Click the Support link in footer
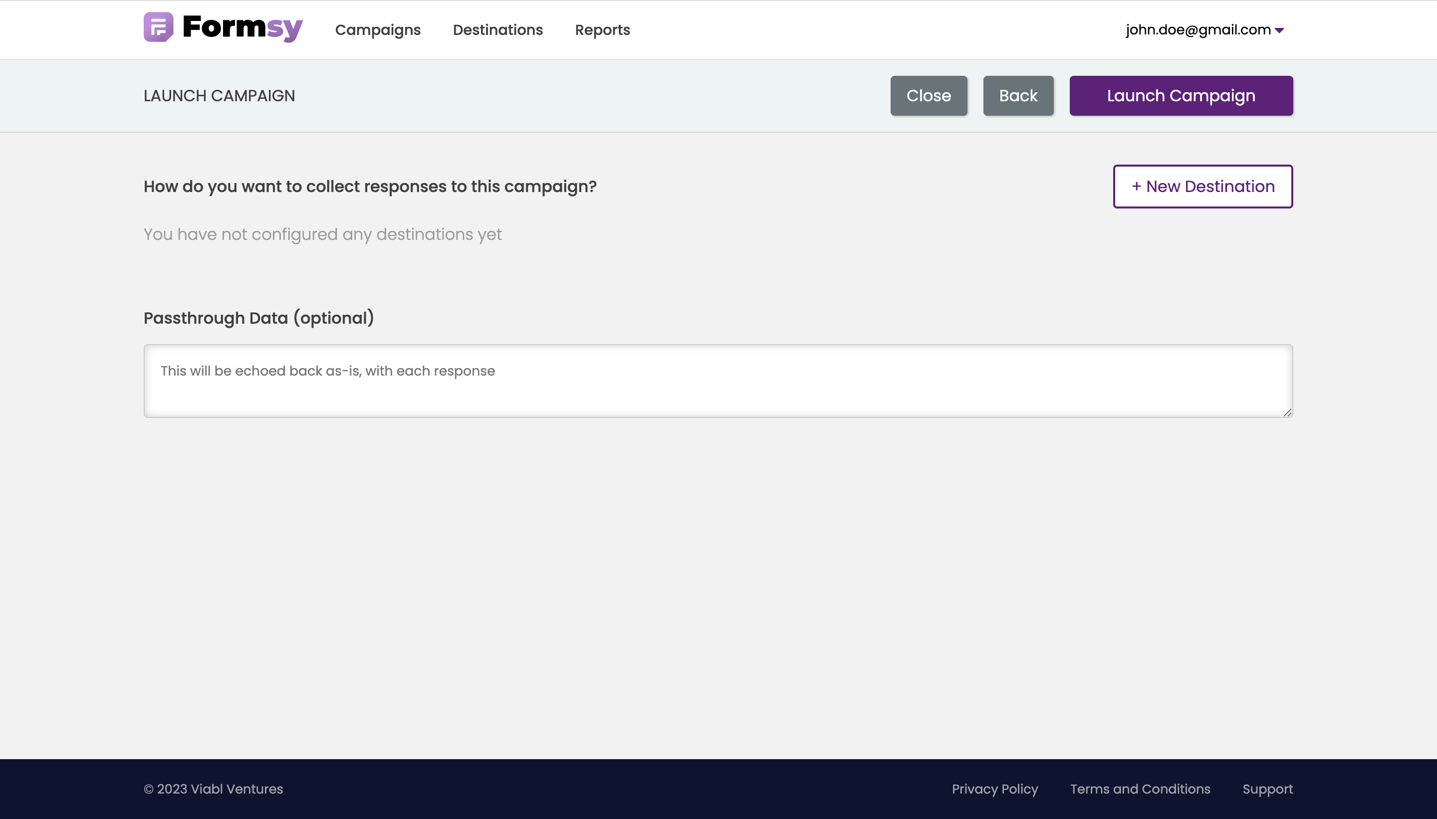The height and width of the screenshot is (819, 1437). (1267, 789)
